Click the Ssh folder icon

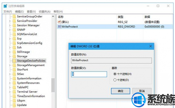14,48
